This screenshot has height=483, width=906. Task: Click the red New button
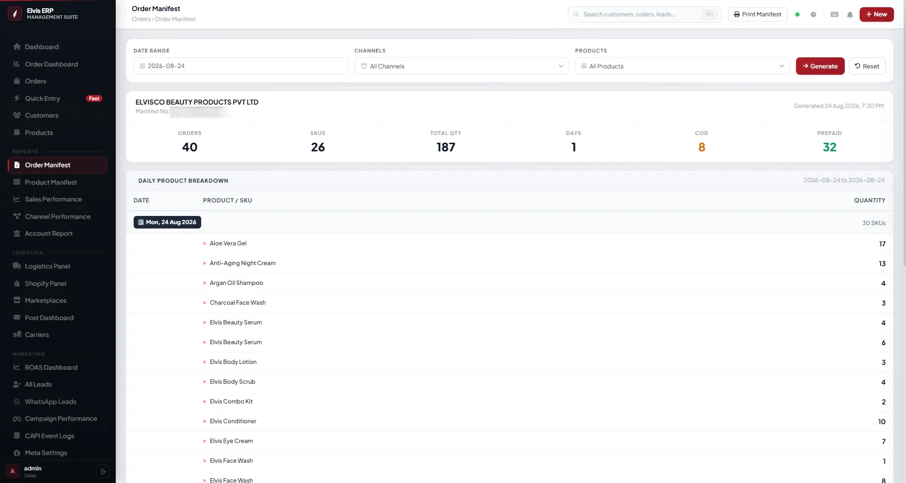coord(877,14)
